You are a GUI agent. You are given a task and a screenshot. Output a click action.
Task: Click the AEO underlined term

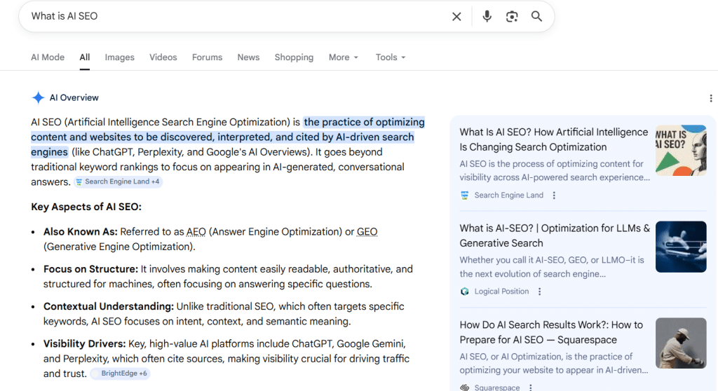[196, 232]
